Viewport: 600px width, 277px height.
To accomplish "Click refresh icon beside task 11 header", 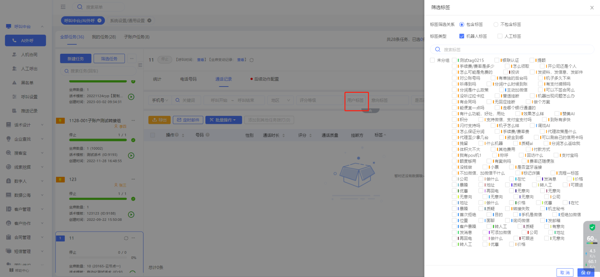I will 252,60.
